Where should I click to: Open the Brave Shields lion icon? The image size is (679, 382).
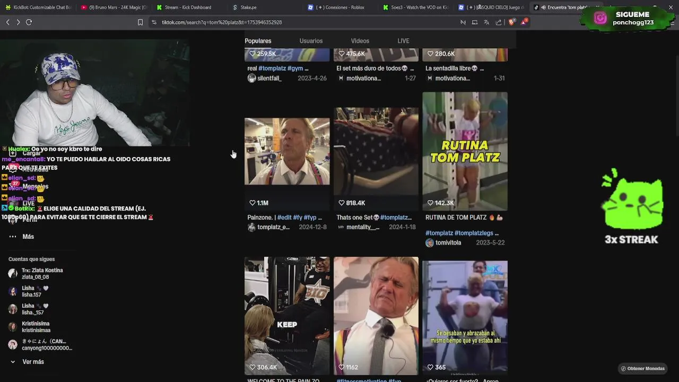point(511,22)
